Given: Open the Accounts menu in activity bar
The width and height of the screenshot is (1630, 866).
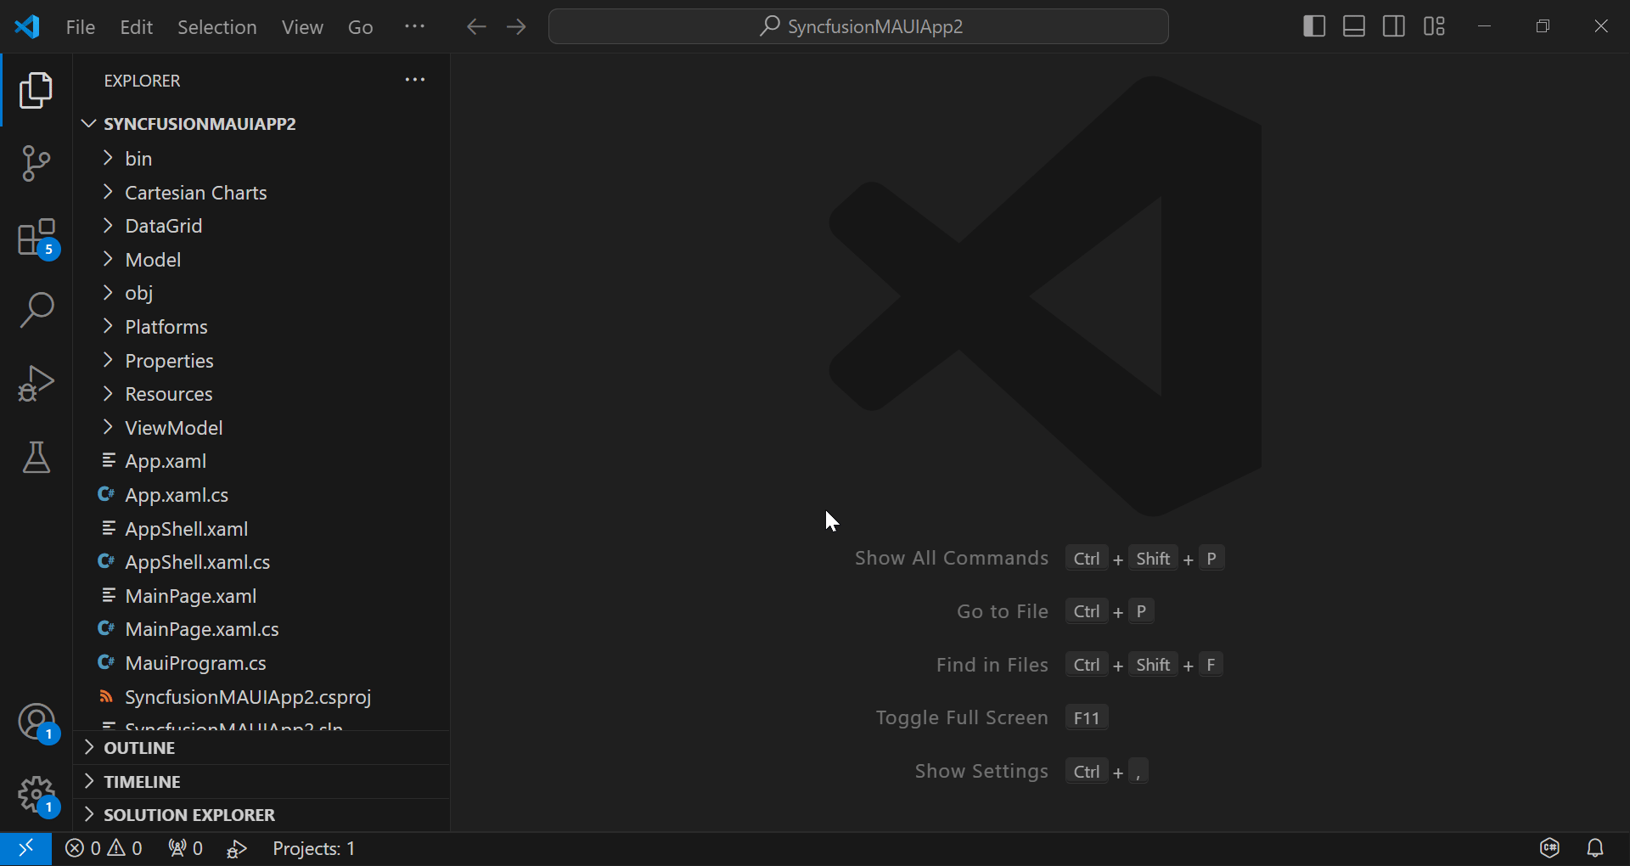Looking at the screenshot, I should pos(36,722).
